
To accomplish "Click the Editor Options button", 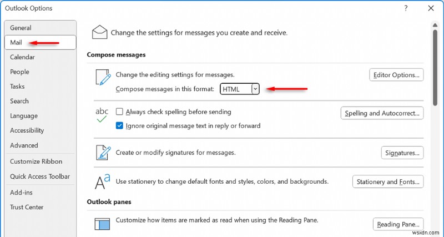I will click(396, 75).
